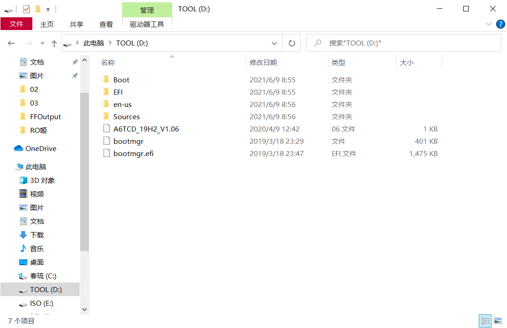Click the Back navigation arrow
The width and height of the screenshot is (507, 328).
point(11,43)
